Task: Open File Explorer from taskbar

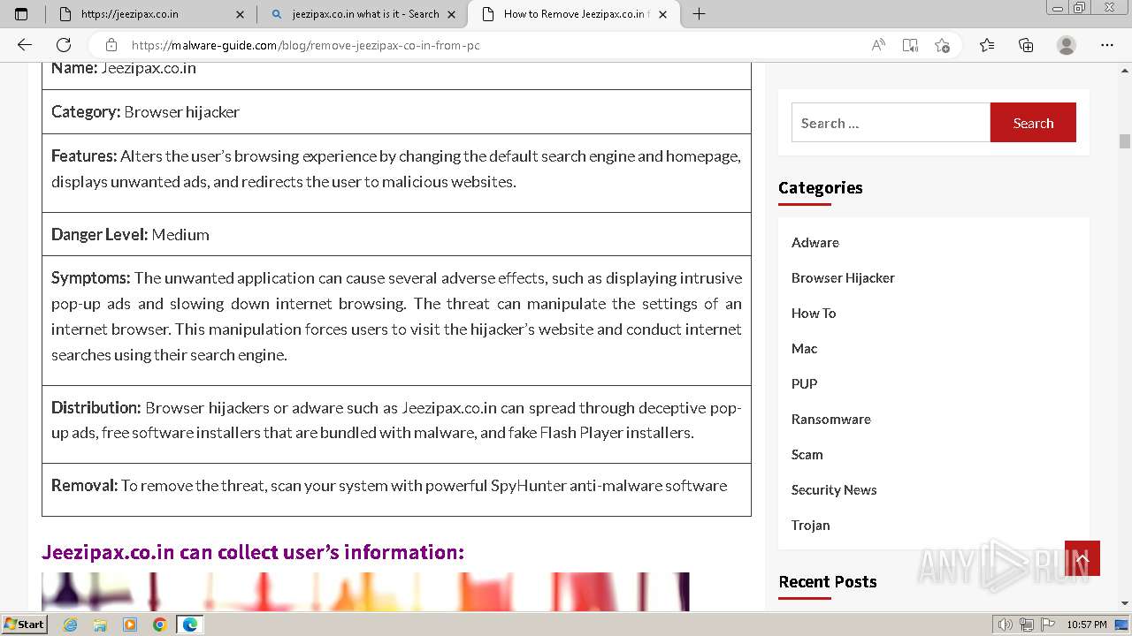Action: [100, 625]
